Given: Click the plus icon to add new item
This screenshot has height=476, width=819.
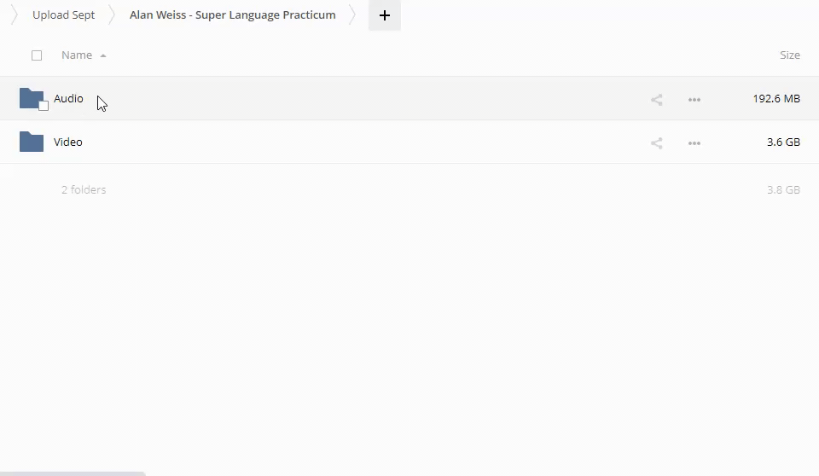Looking at the screenshot, I should coord(384,15).
